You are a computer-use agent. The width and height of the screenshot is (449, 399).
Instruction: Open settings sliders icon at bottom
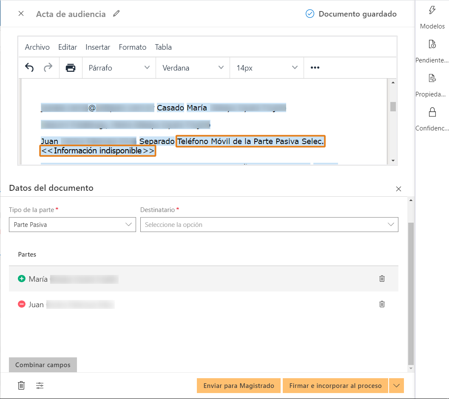tap(40, 385)
